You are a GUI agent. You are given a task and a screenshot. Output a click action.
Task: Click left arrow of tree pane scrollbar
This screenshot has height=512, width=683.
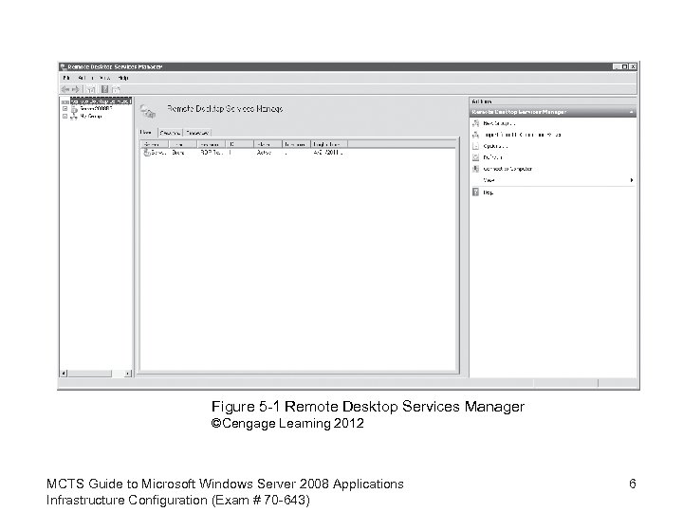coord(64,374)
